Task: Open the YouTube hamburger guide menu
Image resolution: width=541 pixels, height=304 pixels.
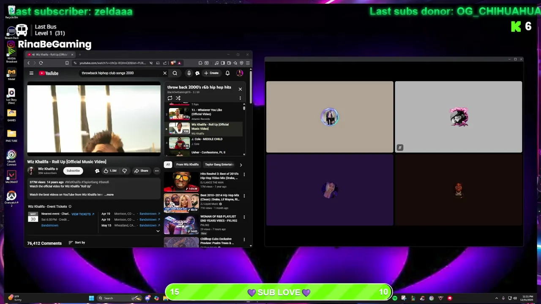Action: coord(31,73)
